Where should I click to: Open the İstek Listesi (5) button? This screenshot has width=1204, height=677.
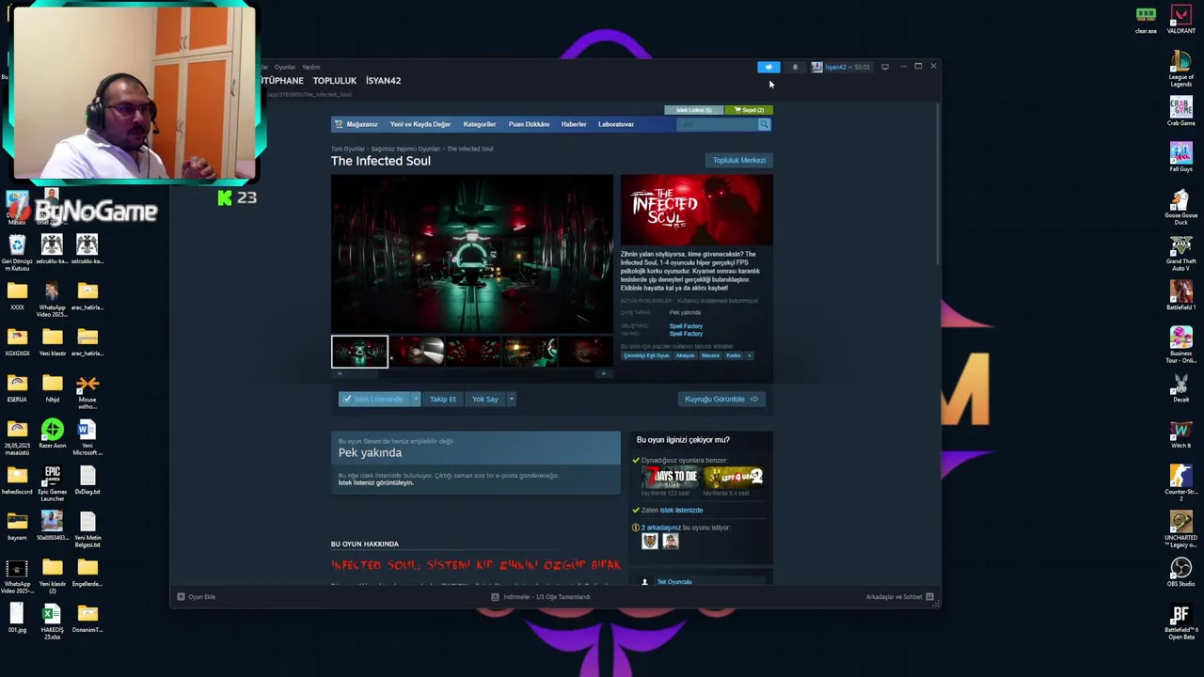[x=694, y=110]
